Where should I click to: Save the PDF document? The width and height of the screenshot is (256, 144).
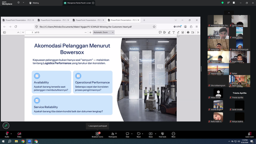click(x=193, y=32)
